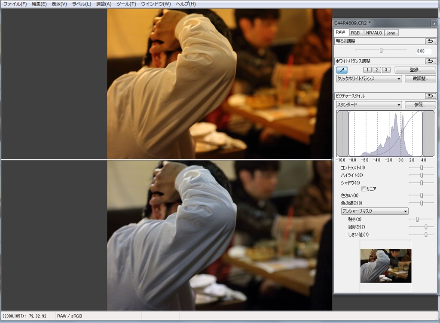Image resolution: width=440 pixels, height=323 pixels.
Task: Apply personal white balance preset 1
Action: [367, 70]
